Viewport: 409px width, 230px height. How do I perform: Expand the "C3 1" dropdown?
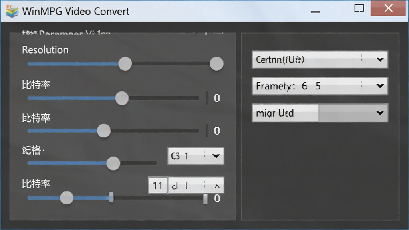tap(195, 156)
